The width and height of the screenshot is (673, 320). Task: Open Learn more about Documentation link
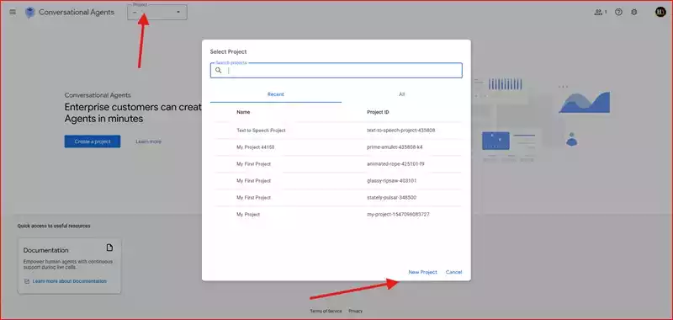tap(70, 281)
